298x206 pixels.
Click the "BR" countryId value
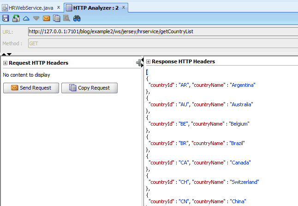184,143
